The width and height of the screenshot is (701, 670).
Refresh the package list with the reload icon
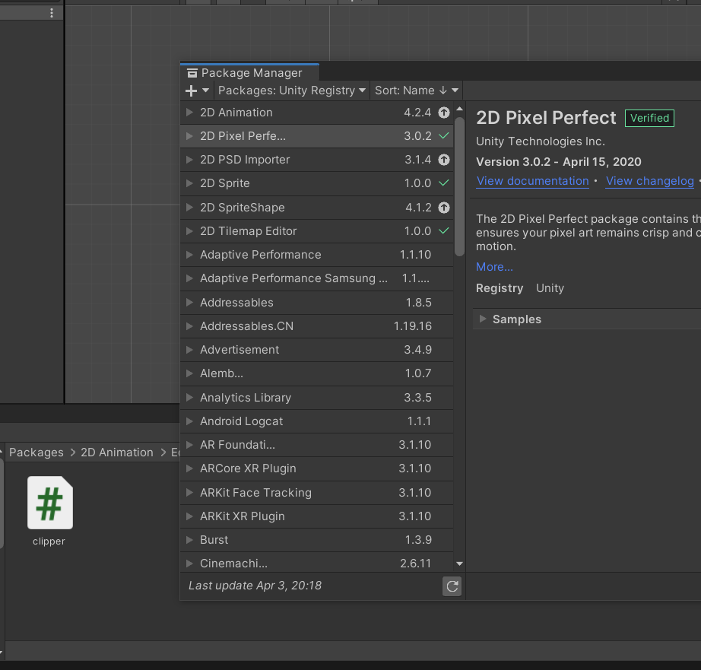[x=452, y=586]
